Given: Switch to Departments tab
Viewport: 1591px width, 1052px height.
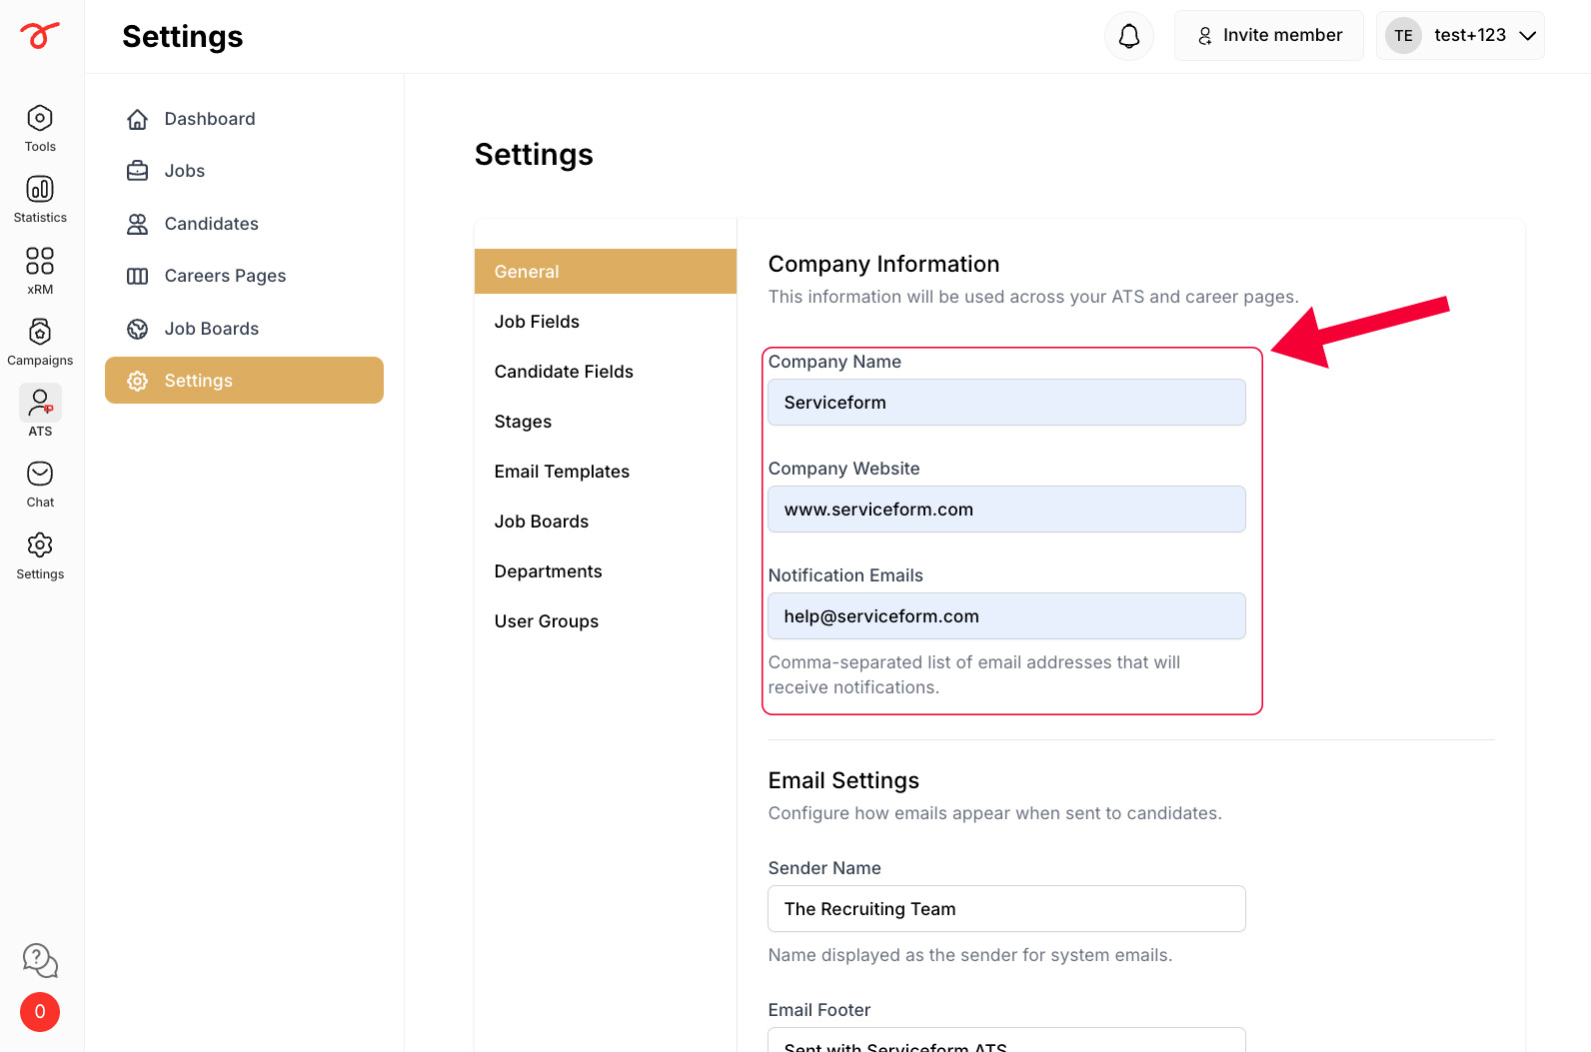Looking at the screenshot, I should (x=606, y=571).
